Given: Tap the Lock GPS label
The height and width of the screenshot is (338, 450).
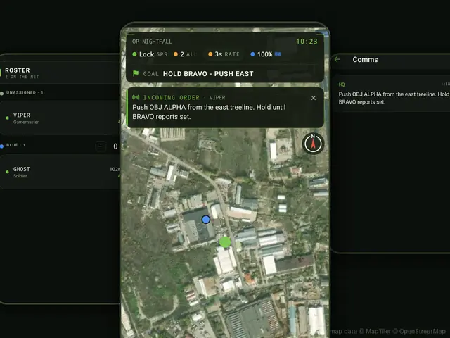Looking at the screenshot, I should point(153,54).
